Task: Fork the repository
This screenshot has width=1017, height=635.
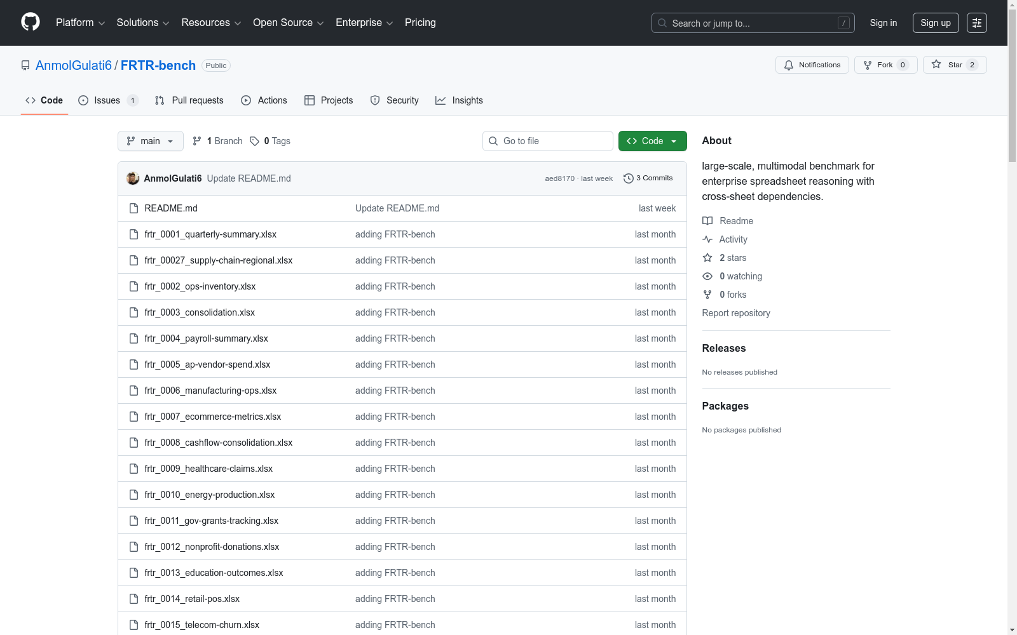Action: pos(885,65)
